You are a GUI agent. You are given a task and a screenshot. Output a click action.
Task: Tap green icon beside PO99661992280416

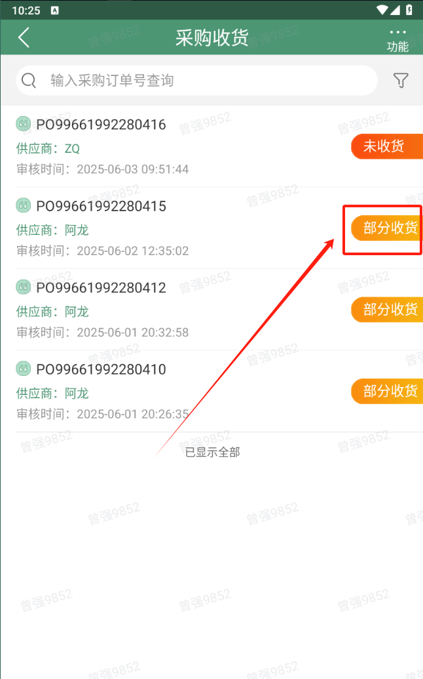24,124
